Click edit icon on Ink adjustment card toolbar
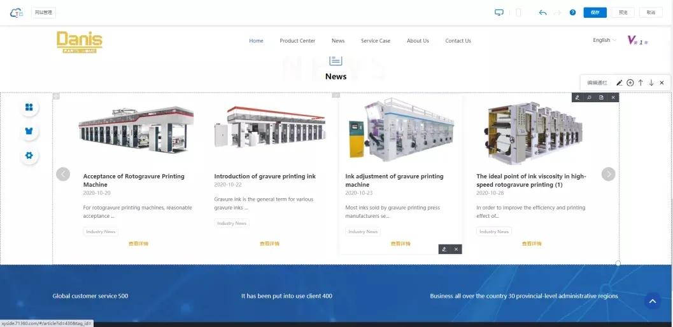673x327 pixels. 444,249
